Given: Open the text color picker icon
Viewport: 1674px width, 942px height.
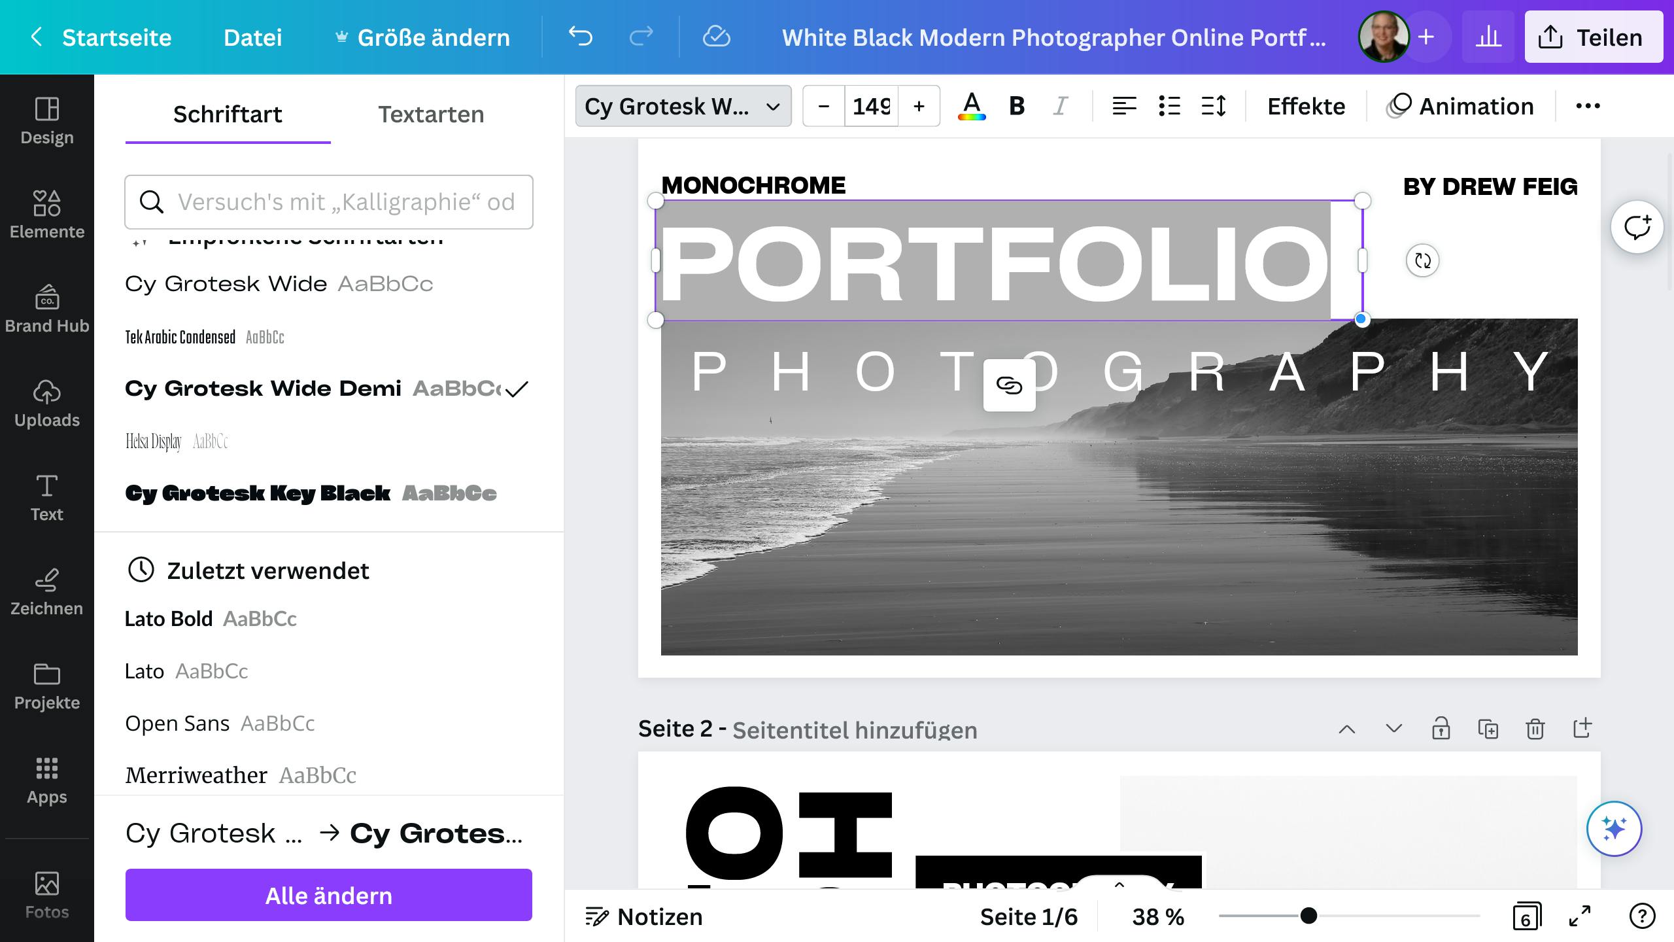Looking at the screenshot, I should (x=972, y=106).
